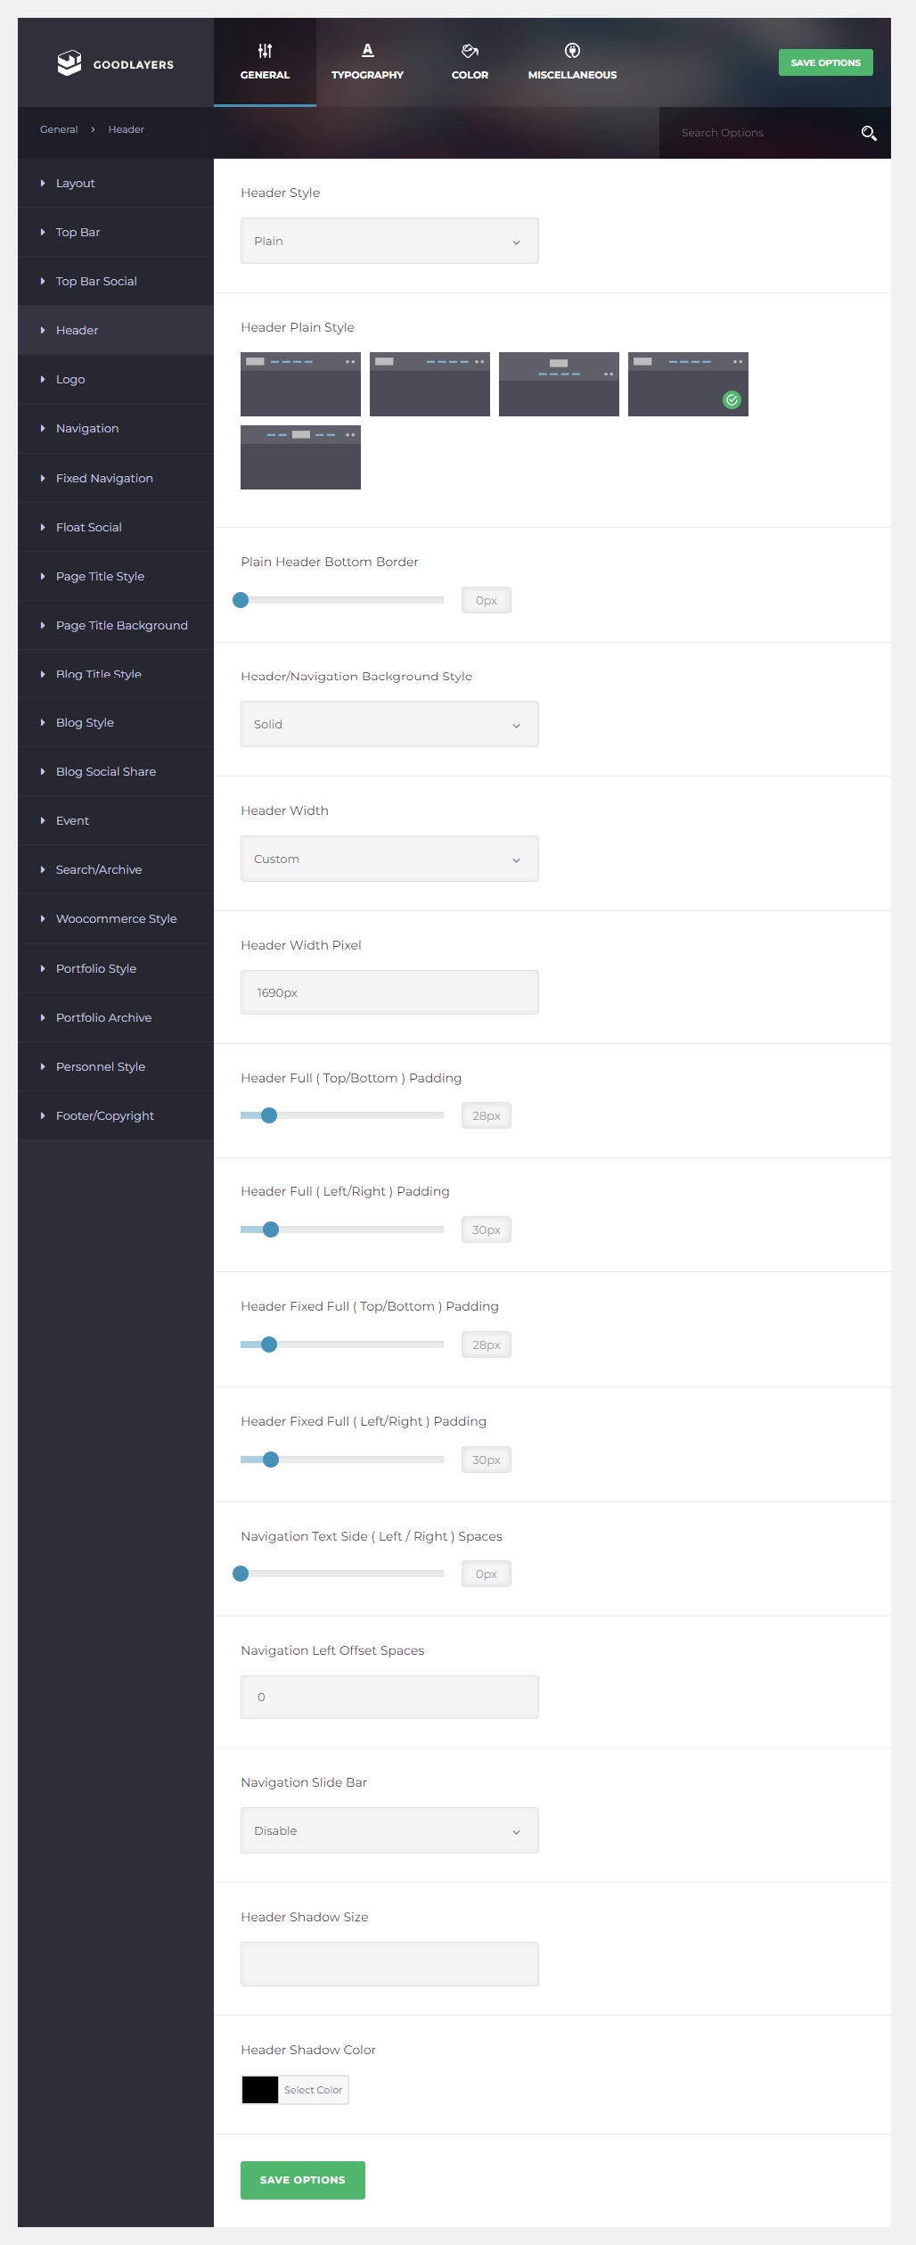Open the Miscellaneous tab plug icon
This screenshot has height=2245, width=916.
point(572,51)
